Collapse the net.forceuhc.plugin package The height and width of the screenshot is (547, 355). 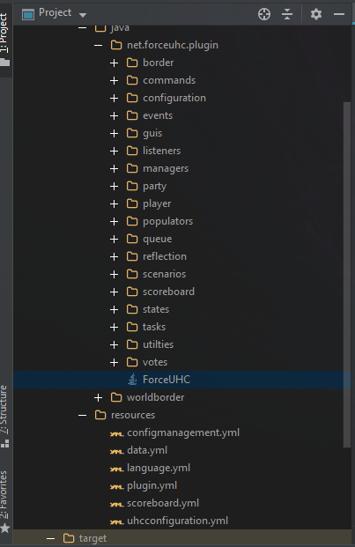coord(98,45)
